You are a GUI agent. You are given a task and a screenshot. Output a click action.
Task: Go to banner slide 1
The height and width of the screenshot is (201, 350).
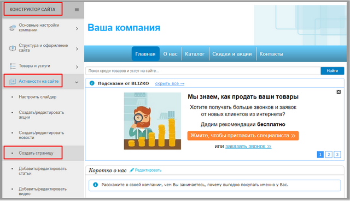coord(320,154)
